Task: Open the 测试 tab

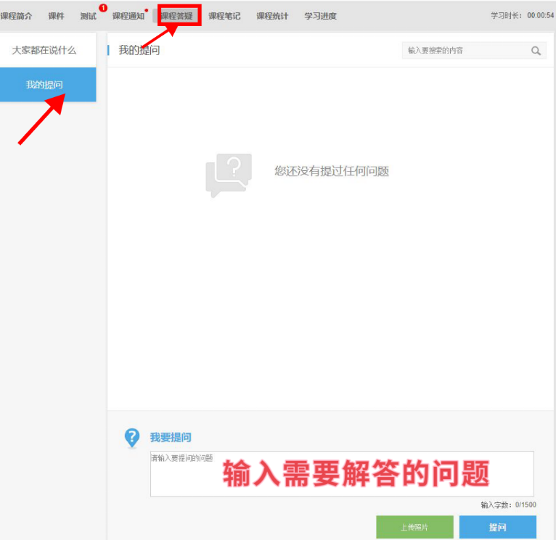Action: click(88, 16)
